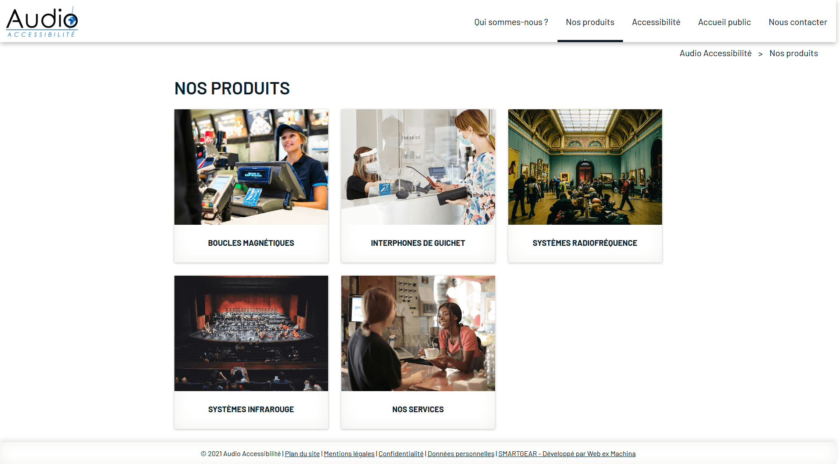Open the Accueil public page
Screen dimensions: 840x464
coord(724,22)
